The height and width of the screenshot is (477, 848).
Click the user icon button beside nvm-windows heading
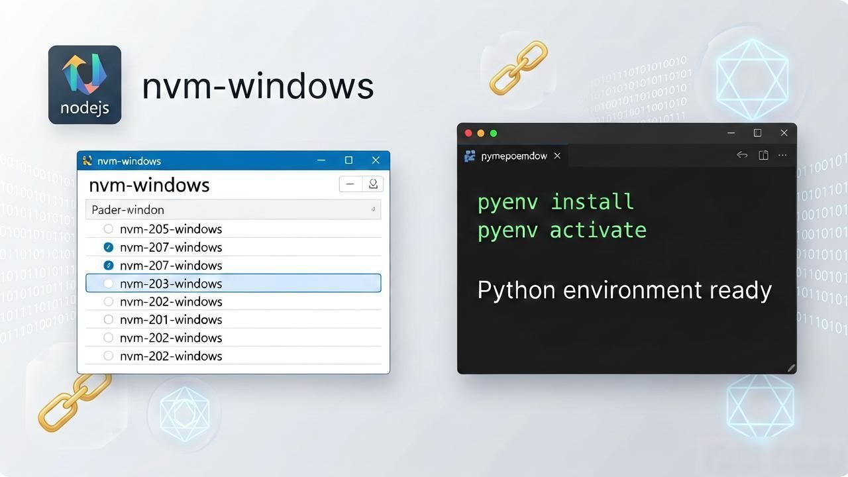click(x=373, y=184)
